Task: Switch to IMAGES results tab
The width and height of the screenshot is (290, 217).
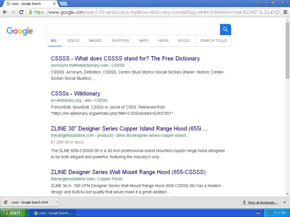Action: coord(95,41)
